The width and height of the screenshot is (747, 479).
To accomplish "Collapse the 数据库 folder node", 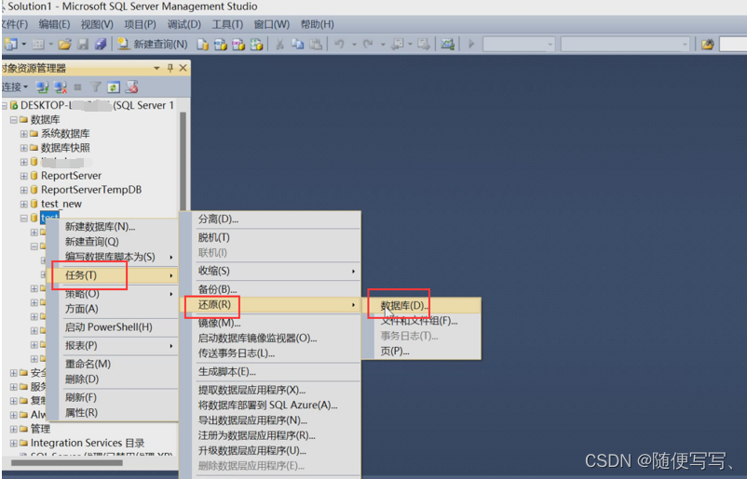I will pyautogui.click(x=13, y=120).
